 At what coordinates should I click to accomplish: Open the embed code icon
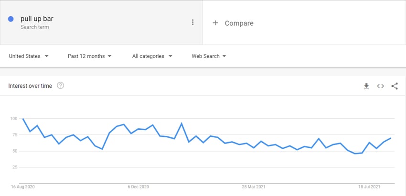(x=380, y=86)
